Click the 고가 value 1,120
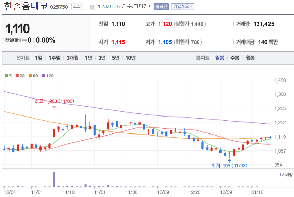Image resolution: width=294 pixels, height=197 pixels. coord(165,24)
